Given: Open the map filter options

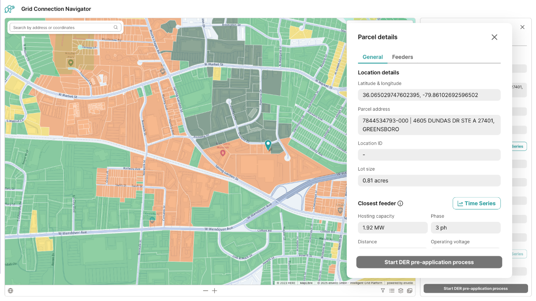Looking at the screenshot, I should [x=383, y=291].
